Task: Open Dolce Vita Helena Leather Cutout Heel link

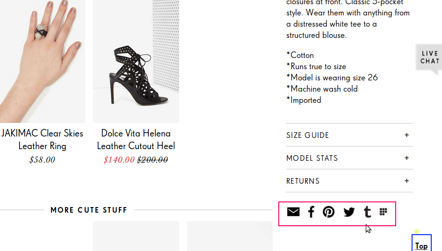Action: [x=136, y=139]
